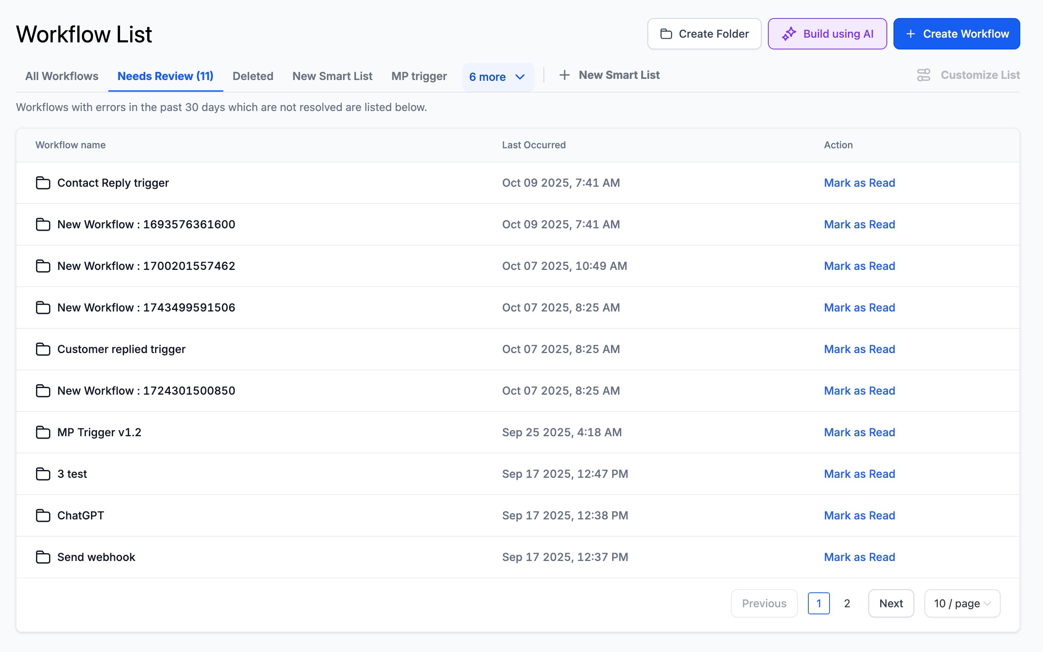
Task: Mark 3 test workflow as read
Action: 859,474
